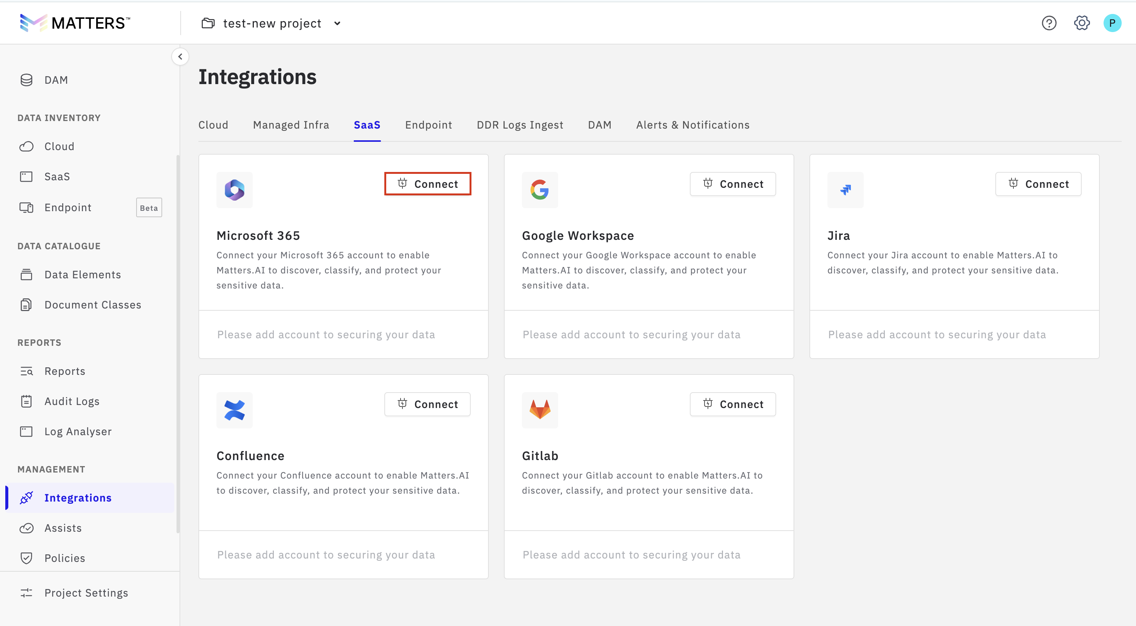Click the Audit Logs clipboard icon

point(26,401)
